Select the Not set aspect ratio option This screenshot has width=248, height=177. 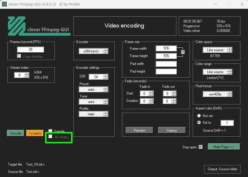(199, 116)
